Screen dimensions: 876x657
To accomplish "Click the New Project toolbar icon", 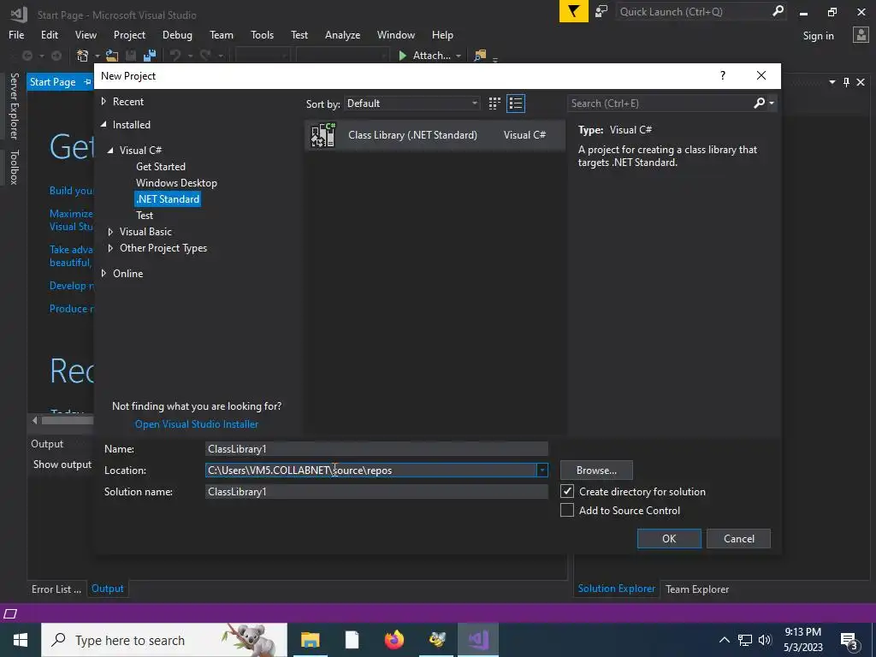I will click(83, 56).
